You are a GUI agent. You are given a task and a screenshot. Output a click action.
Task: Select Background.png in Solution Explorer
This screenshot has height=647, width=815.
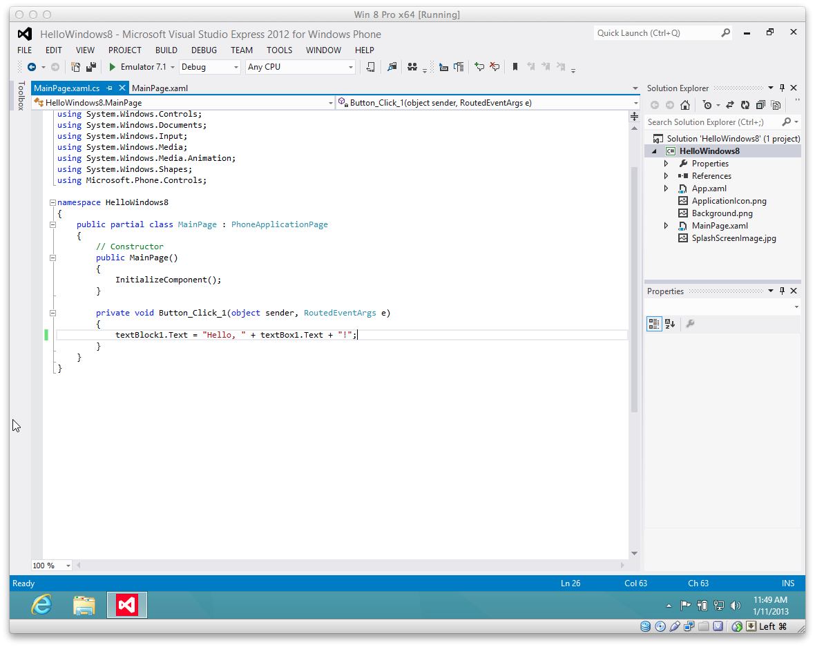pos(722,213)
